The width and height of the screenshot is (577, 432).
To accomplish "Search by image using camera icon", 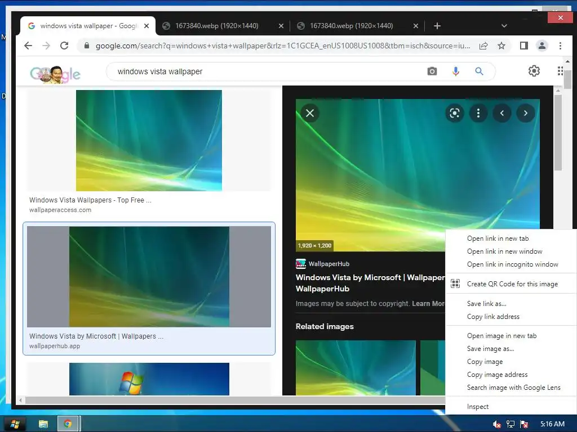I will click(x=432, y=71).
